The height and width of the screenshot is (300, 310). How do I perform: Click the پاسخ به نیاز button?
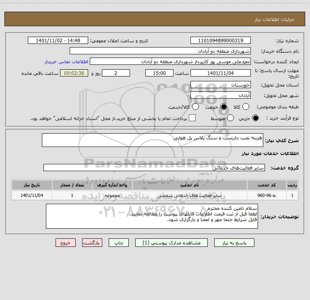[234, 243]
